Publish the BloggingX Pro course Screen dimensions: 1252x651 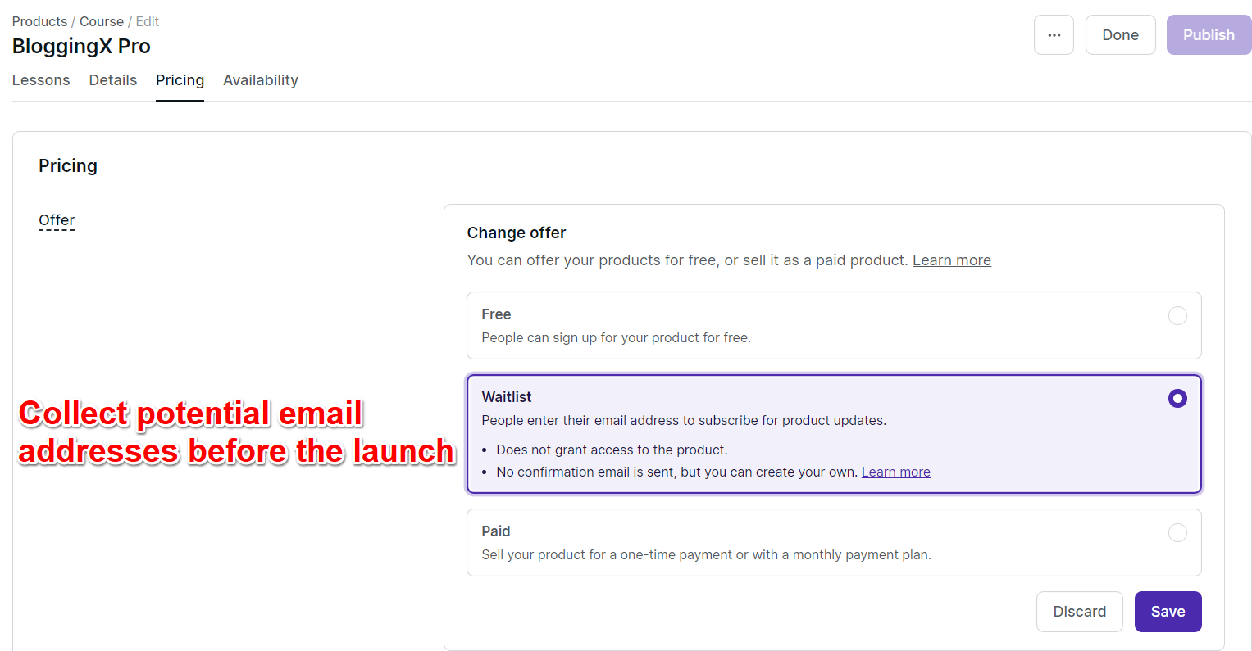[1209, 35]
